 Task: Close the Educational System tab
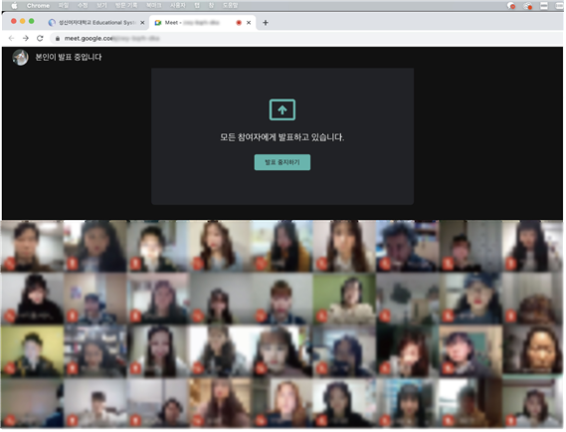[142, 22]
